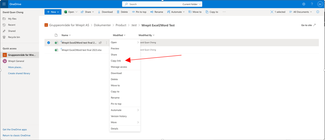The width and height of the screenshot is (325, 140).
Task: Expand the toolbar Open dropdown arrow
Action: tap(77, 12)
